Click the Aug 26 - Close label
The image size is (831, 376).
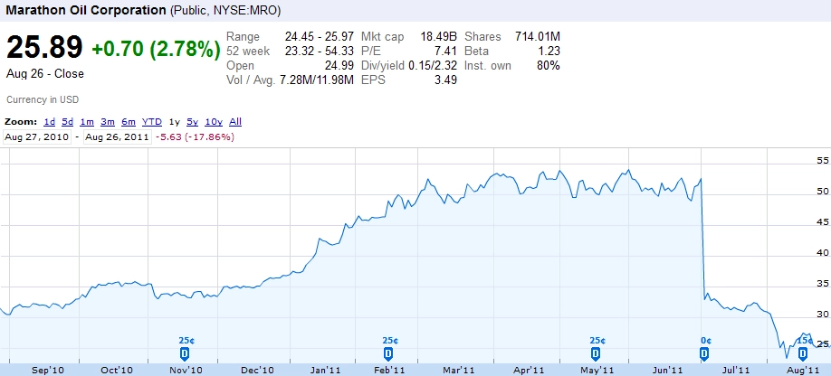coord(45,74)
